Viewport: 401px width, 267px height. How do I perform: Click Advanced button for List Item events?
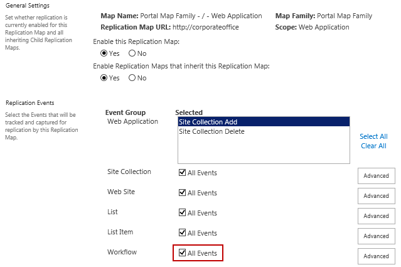pos(376,236)
